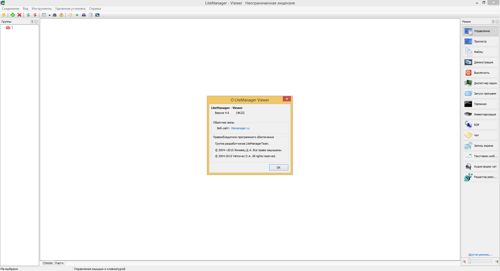The height and width of the screenshot is (271, 500).
Task: Close the Группы panel
Action: pyautogui.click(x=36, y=22)
